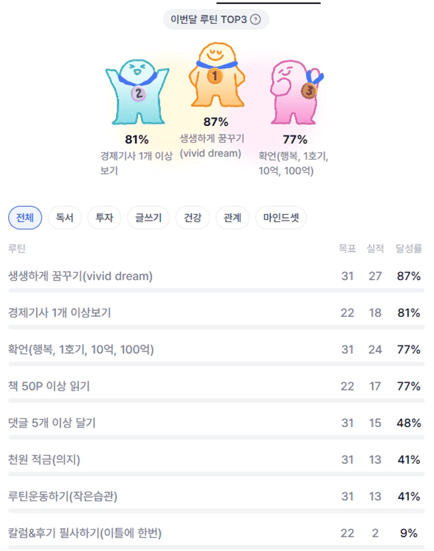Select the 전체 filter tab
434x551 pixels.
coord(25,218)
